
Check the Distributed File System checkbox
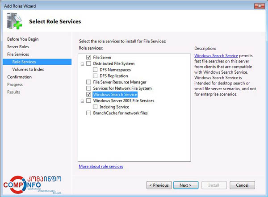[88, 63]
